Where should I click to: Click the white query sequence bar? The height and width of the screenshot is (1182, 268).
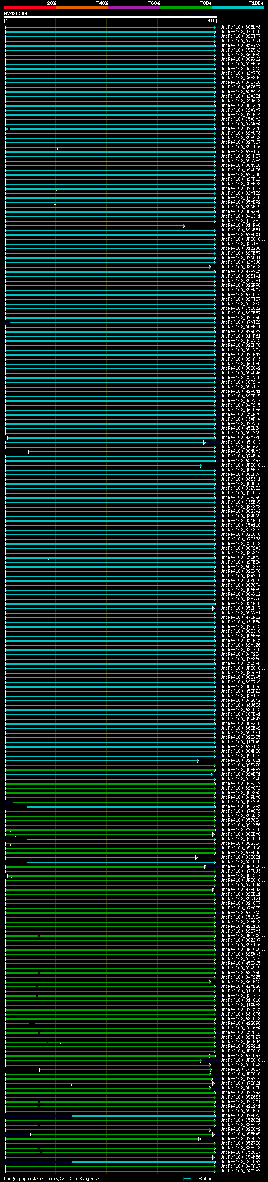(x=111, y=18)
